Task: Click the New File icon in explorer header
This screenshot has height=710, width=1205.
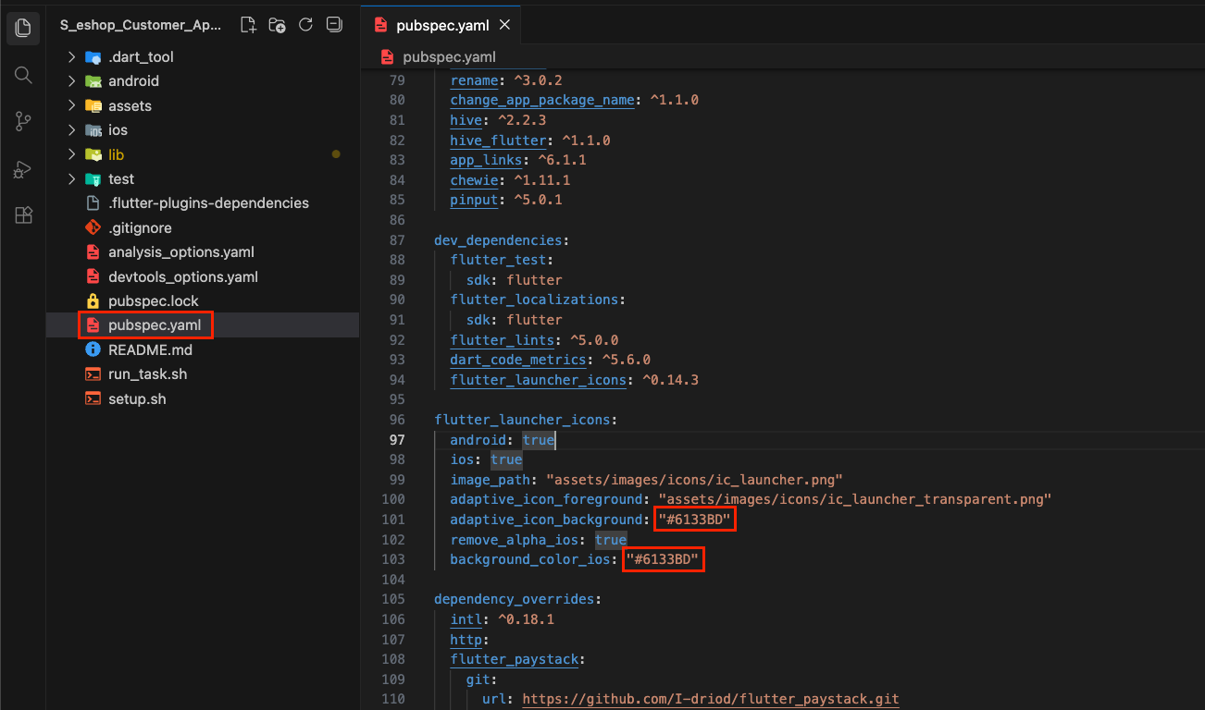Action: 248,25
